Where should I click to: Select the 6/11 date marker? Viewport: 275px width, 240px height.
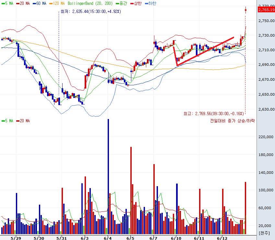tap(199, 238)
